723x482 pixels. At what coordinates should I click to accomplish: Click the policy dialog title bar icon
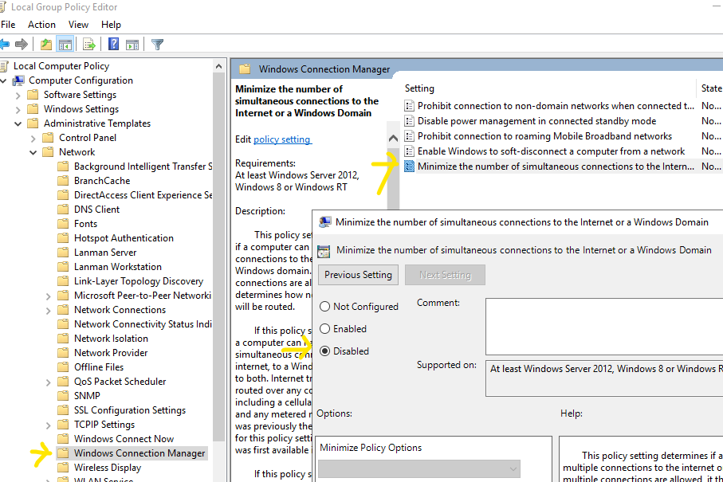(x=324, y=222)
